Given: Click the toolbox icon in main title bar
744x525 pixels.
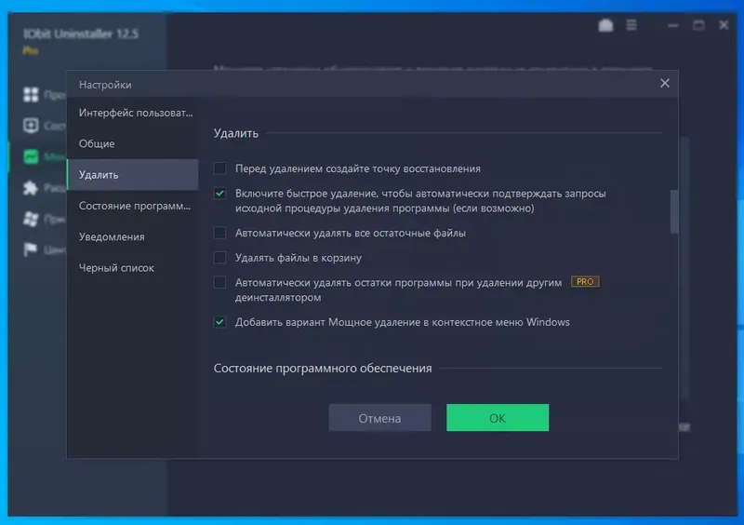Looking at the screenshot, I should pyautogui.click(x=605, y=25).
